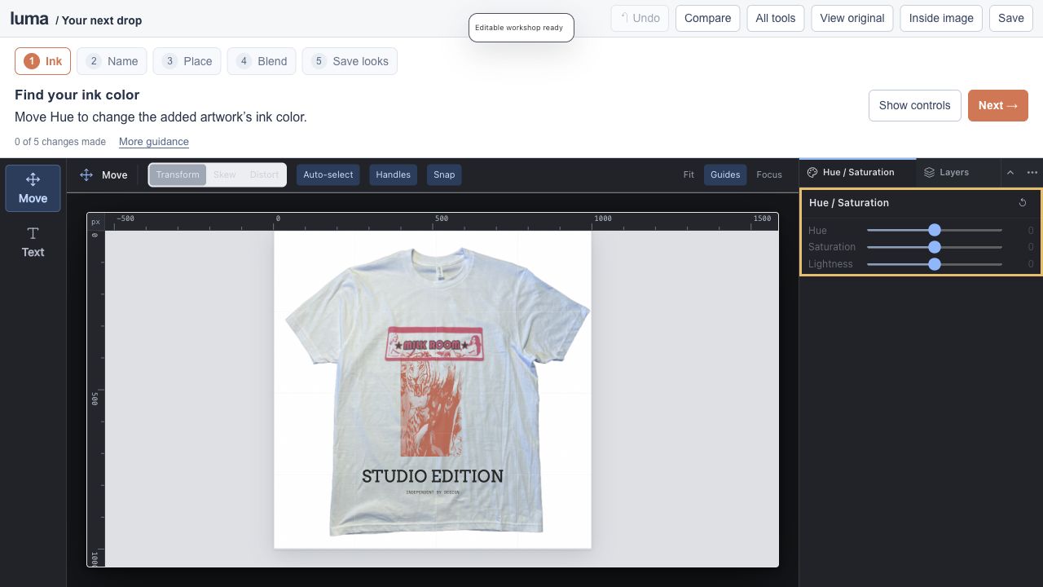Viewport: 1043px width, 587px height.
Task: Click the Move icon in options bar
Action: point(86,174)
